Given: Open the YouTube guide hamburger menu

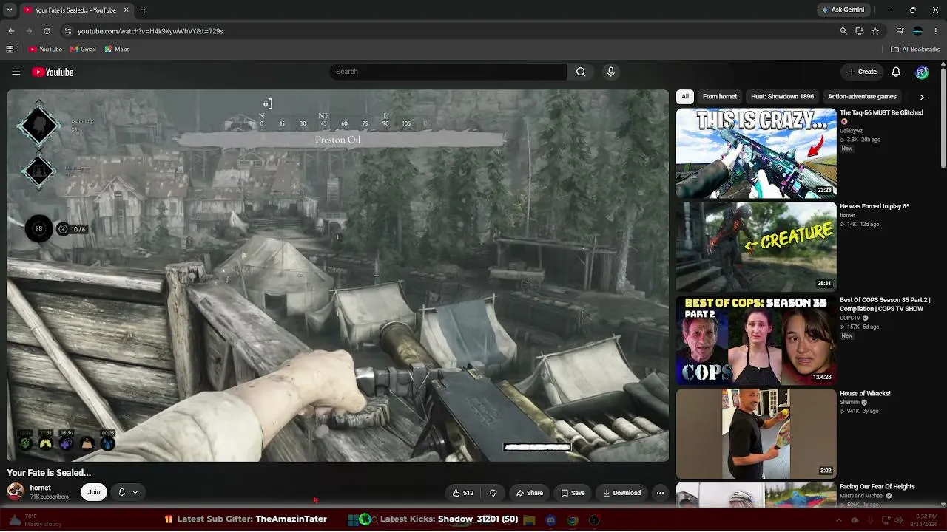Looking at the screenshot, I should point(16,72).
